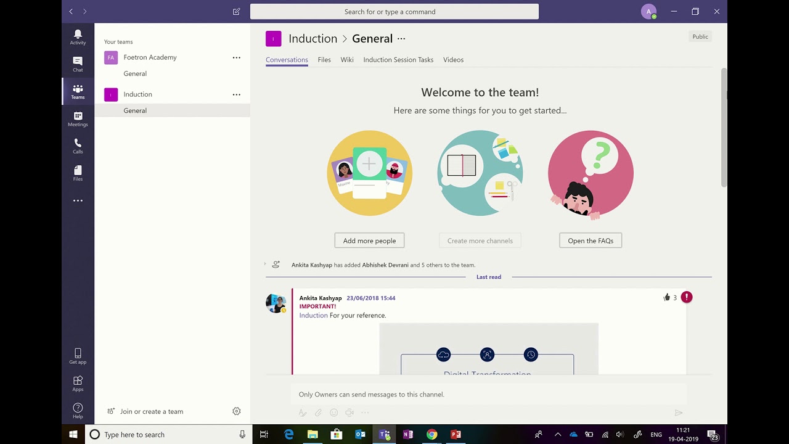The image size is (789, 444).
Task: Open the Apps store icon
Action: 78,383
